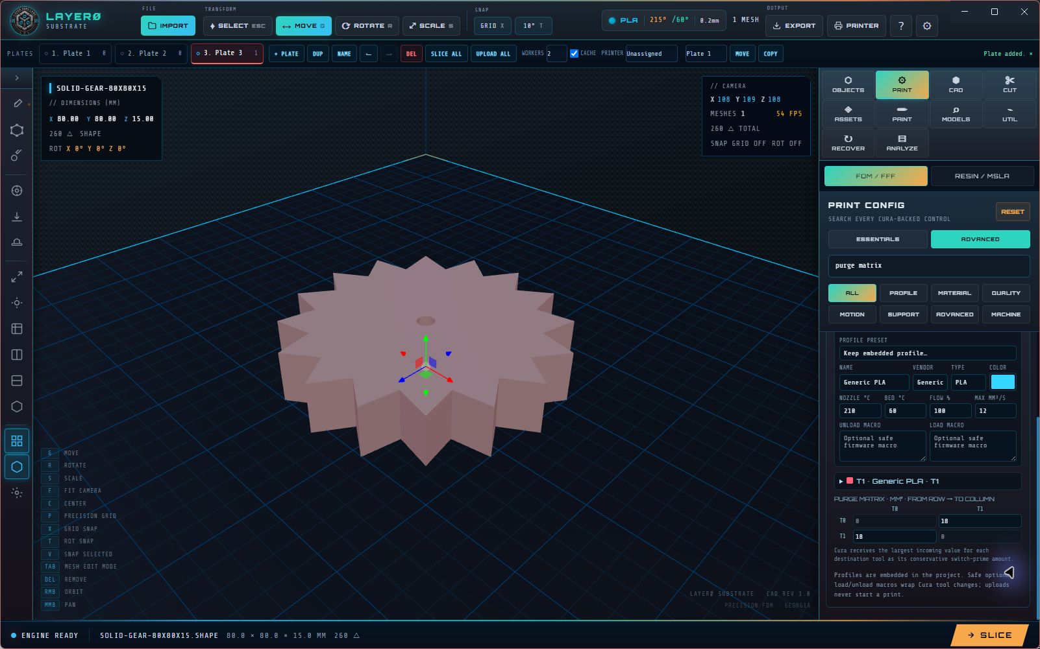Viewport: 1040px width, 649px height.
Task: Click the highlighted hexagon icon in sidebar
Action: pyautogui.click(x=17, y=467)
